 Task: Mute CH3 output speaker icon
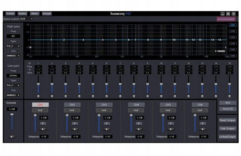[107, 129]
